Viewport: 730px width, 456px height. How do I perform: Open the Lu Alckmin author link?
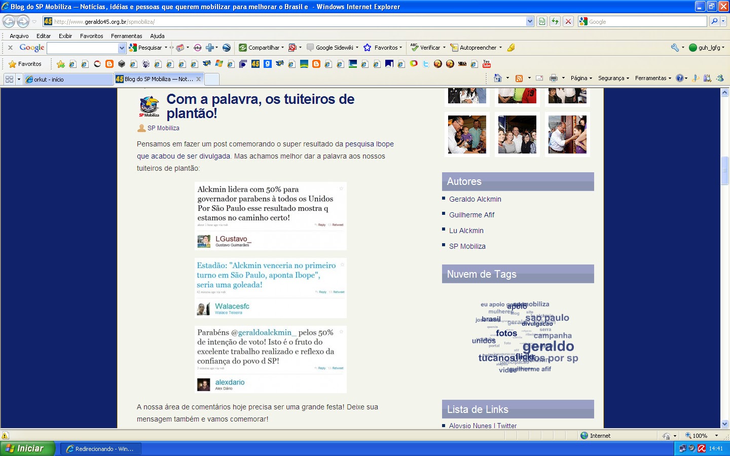point(466,231)
